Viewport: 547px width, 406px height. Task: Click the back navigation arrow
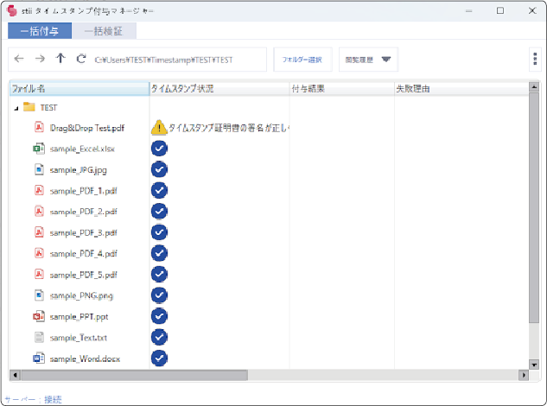point(19,59)
